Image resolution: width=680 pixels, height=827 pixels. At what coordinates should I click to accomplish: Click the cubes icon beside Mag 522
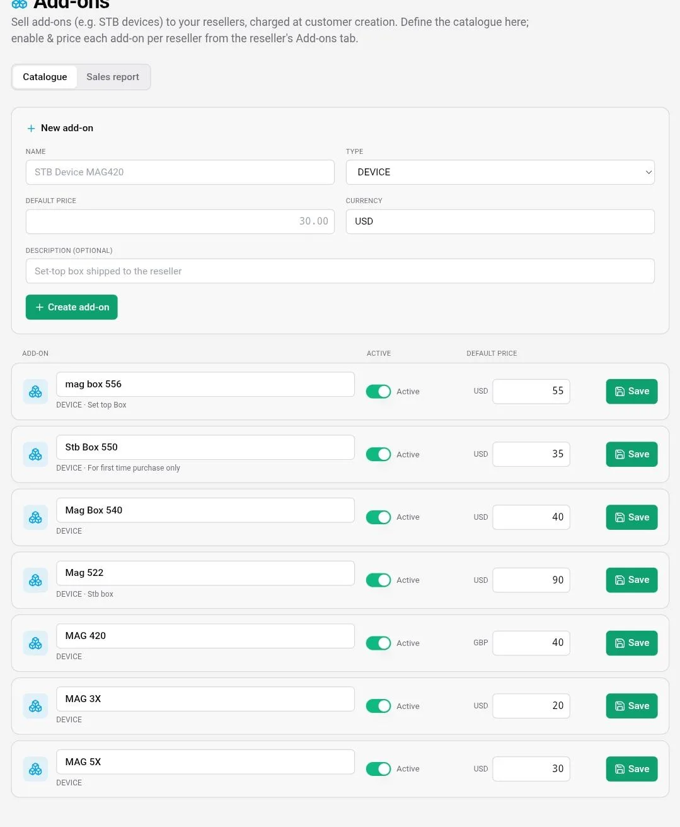[35, 580]
